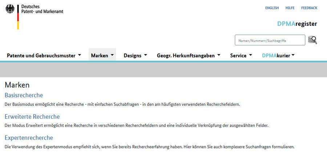Image resolution: width=327 pixels, height=153 pixels.
Task: Select the Service menu label
Action: tap(238, 56)
